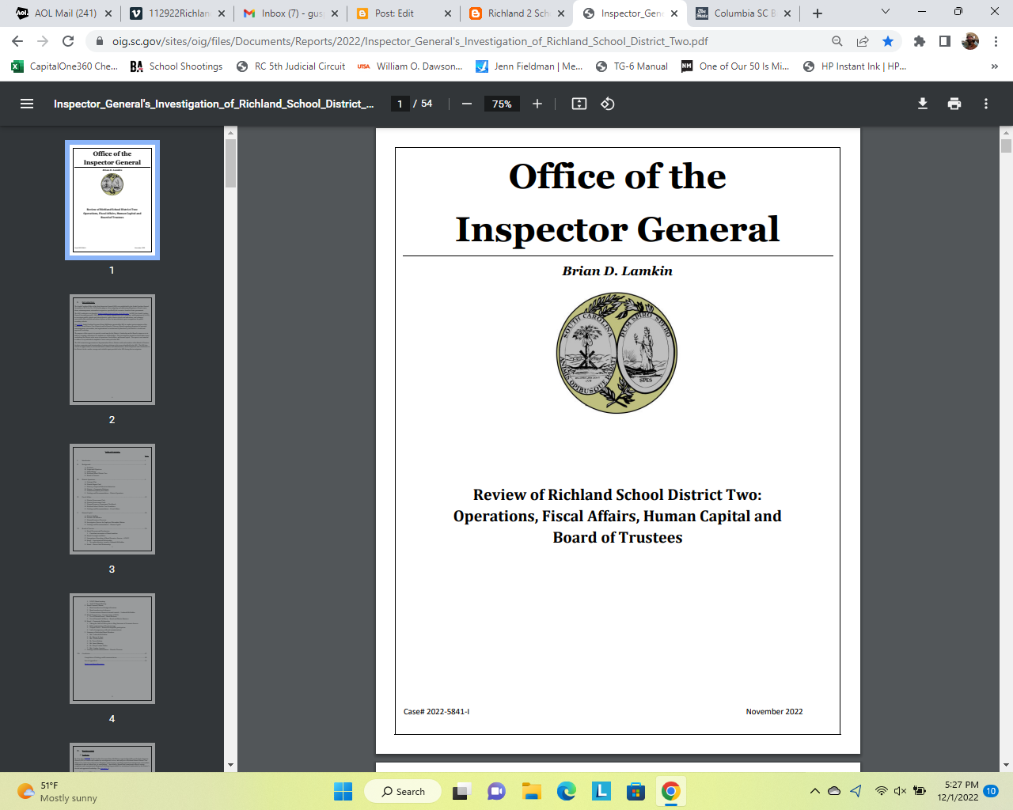
Task: Toggle the bookmark star icon
Action: (888, 41)
